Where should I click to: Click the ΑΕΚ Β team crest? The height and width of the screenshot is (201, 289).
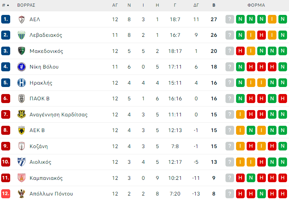coord(21,130)
